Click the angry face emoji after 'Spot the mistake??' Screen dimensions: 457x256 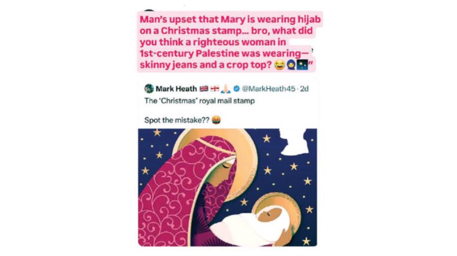216,120
